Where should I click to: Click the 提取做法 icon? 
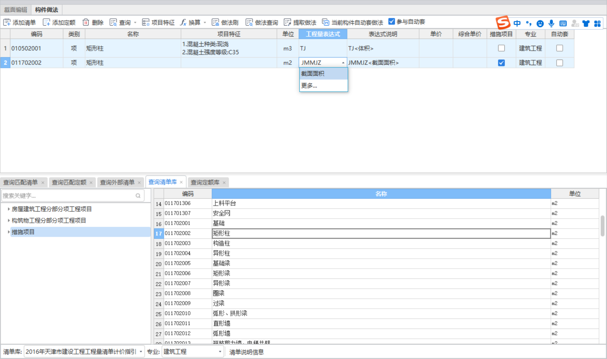pos(287,23)
